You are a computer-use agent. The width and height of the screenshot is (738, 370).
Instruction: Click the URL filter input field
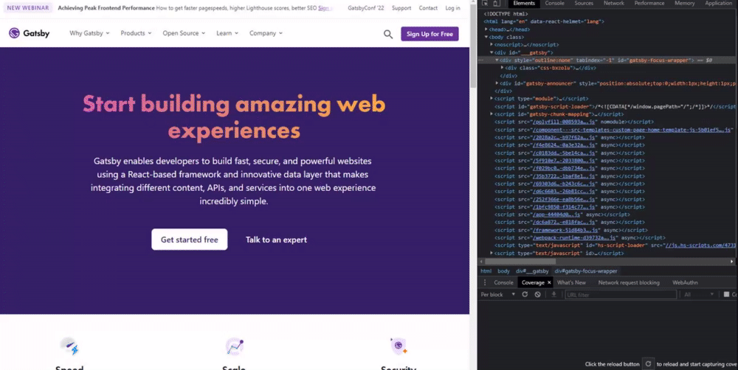(x=621, y=295)
